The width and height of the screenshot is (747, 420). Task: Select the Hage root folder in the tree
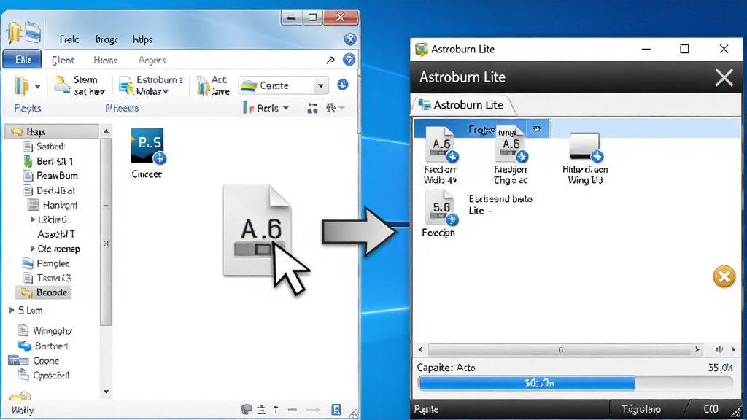click(52, 131)
